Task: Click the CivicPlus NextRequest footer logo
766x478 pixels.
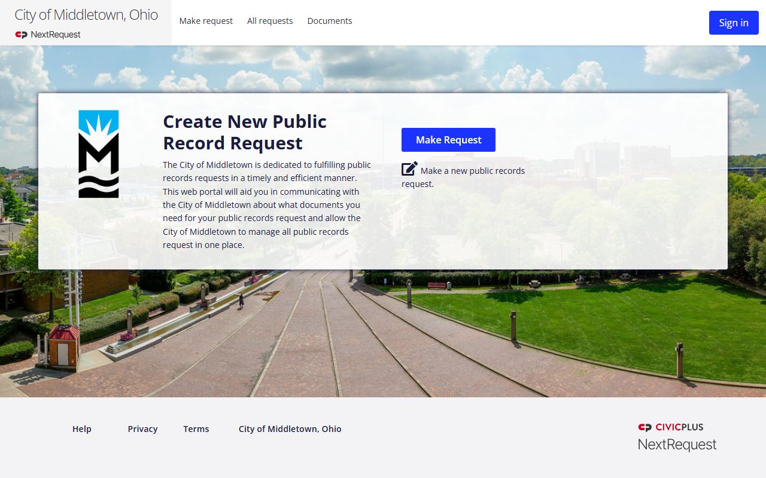Action: pyautogui.click(x=677, y=437)
